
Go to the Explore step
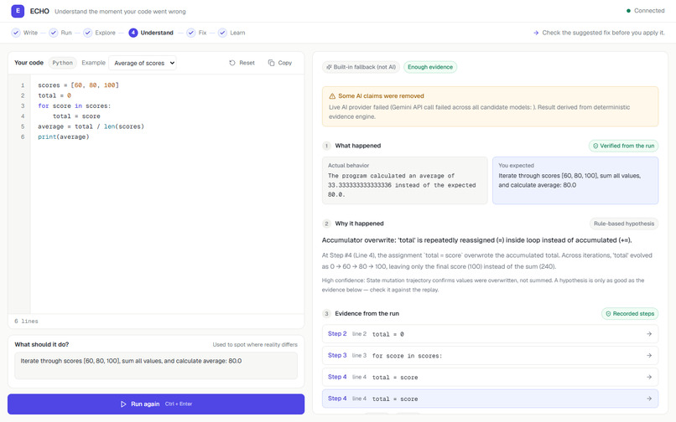[100, 33]
